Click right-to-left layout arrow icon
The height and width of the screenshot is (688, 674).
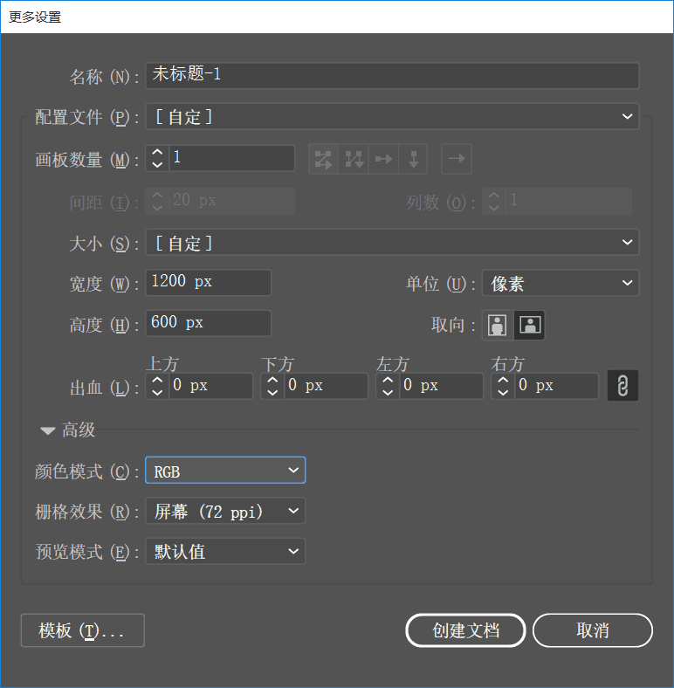(457, 159)
